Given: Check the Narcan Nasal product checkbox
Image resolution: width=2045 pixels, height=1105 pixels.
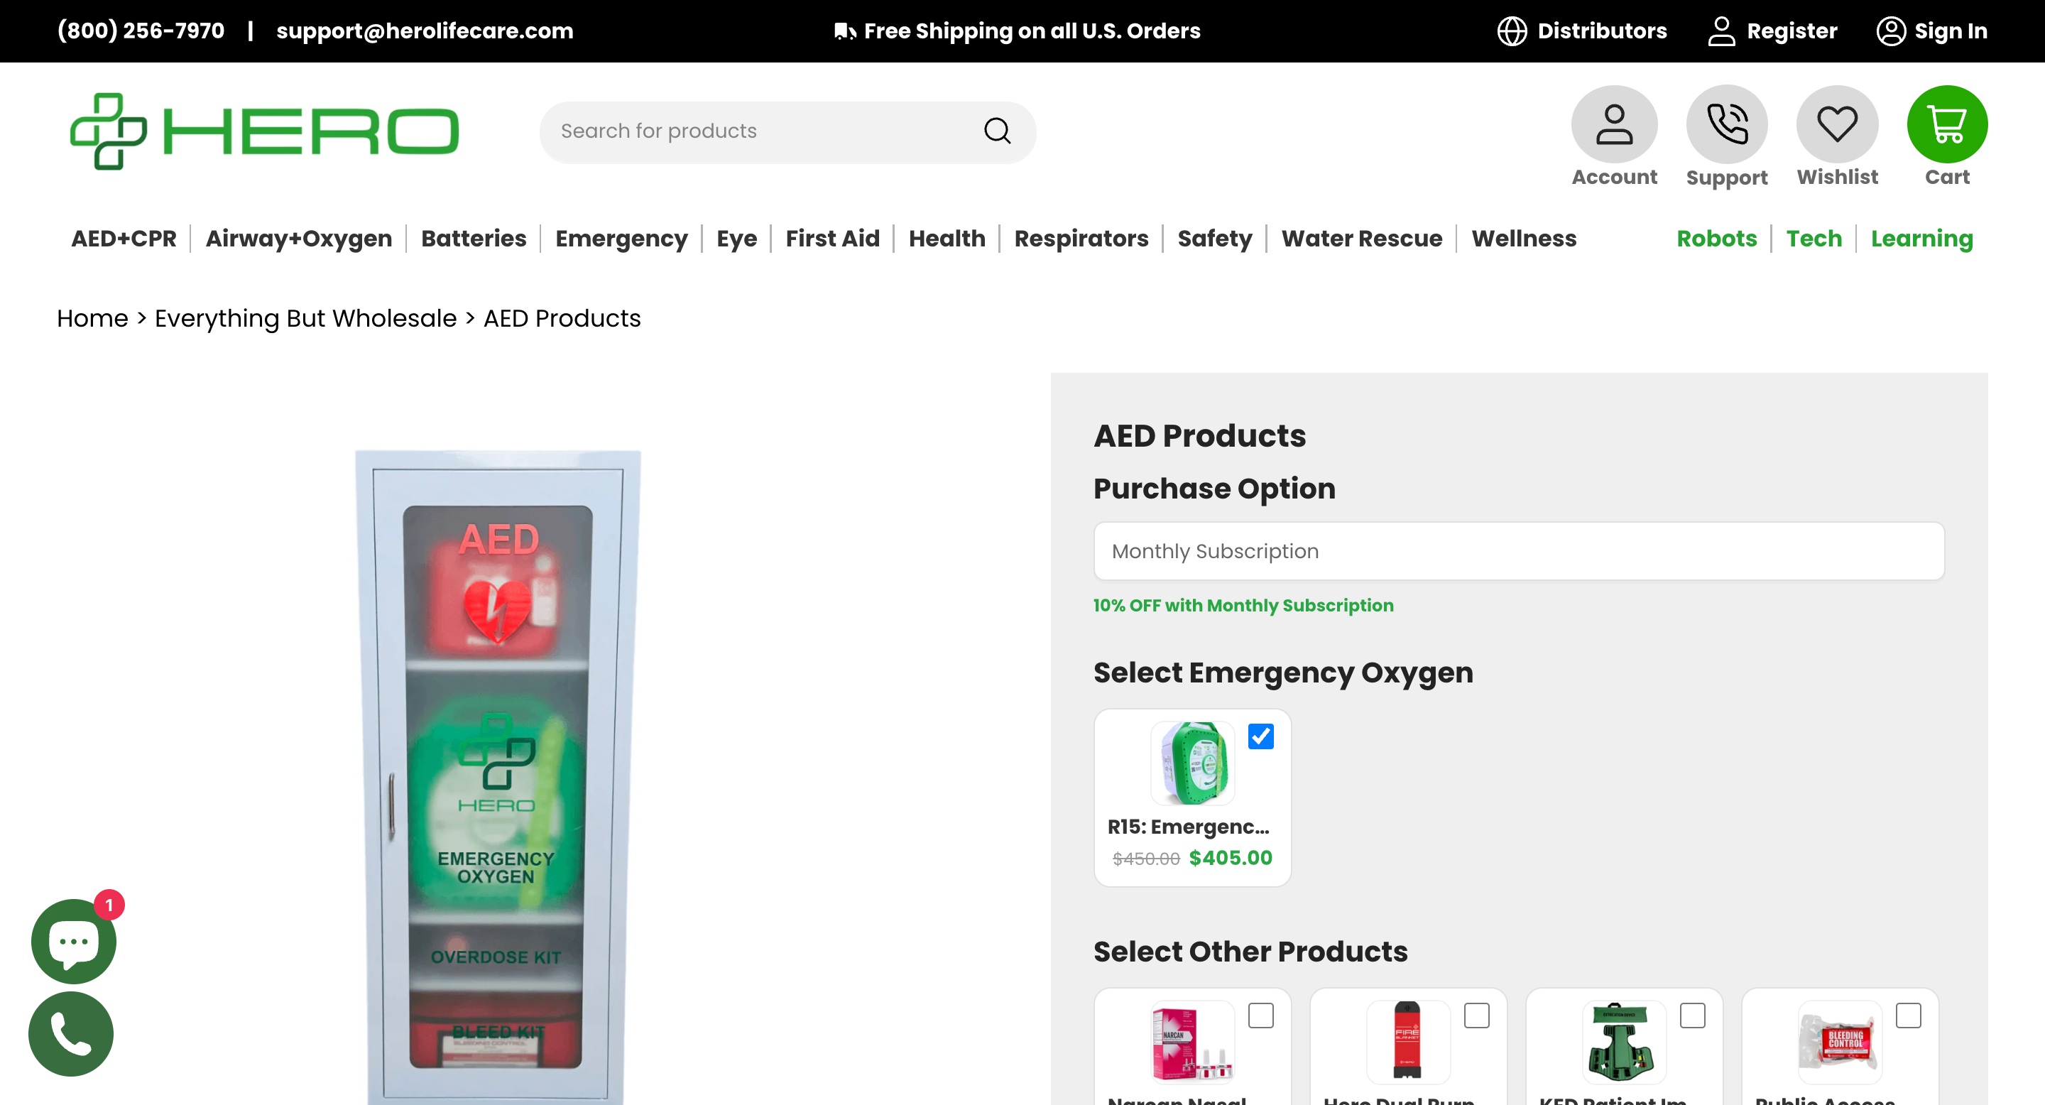Looking at the screenshot, I should 1260,1016.
